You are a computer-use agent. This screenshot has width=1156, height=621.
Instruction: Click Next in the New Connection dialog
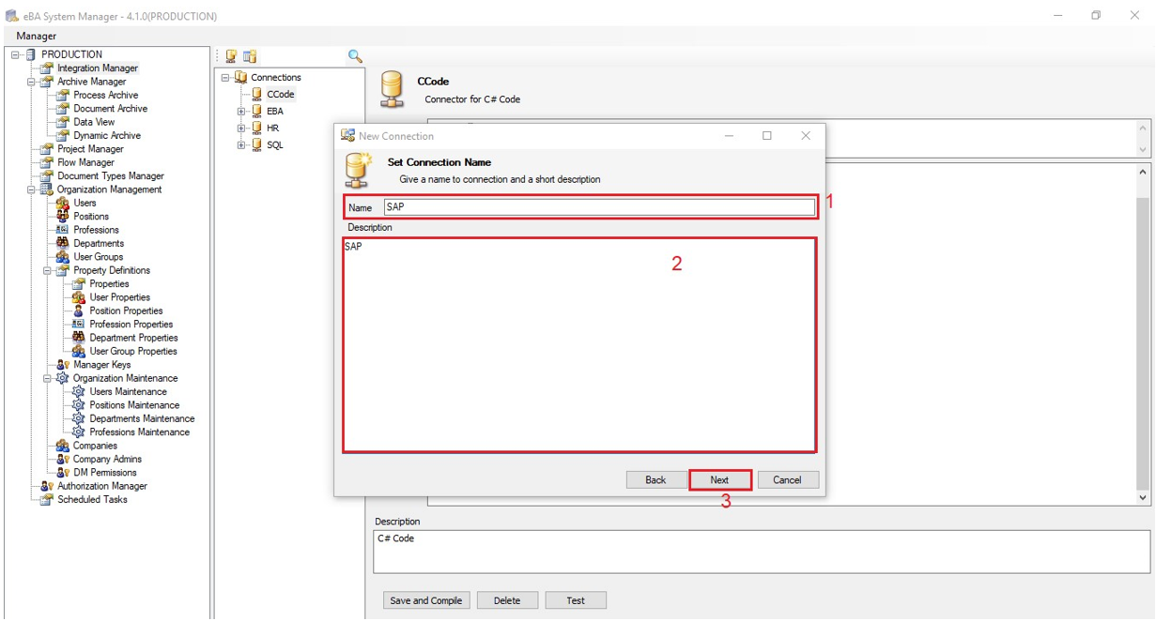click(x=719, y=480)
